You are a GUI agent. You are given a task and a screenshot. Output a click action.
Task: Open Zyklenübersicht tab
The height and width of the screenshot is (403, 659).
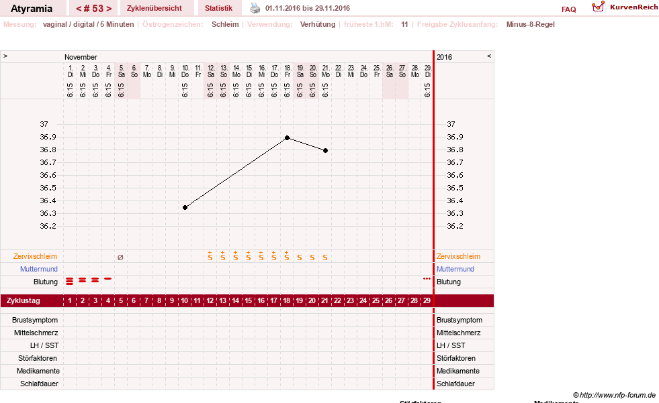coord(155,8)
